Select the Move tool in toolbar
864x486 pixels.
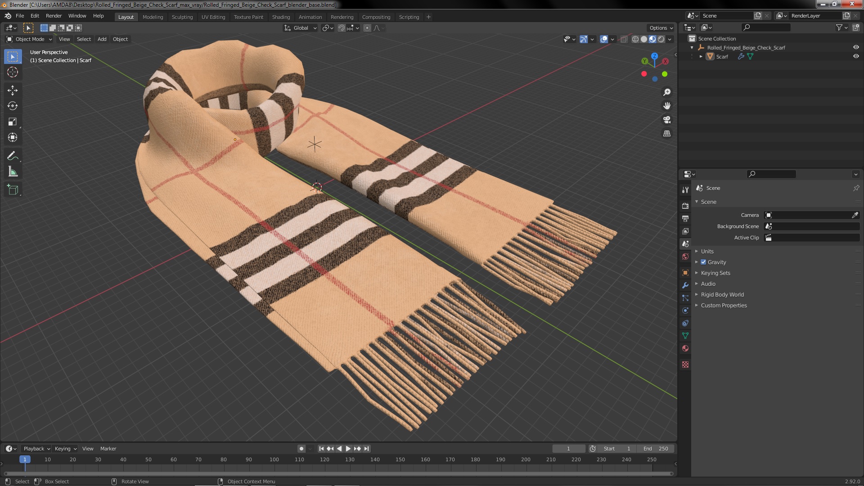(x=13, y=90)
